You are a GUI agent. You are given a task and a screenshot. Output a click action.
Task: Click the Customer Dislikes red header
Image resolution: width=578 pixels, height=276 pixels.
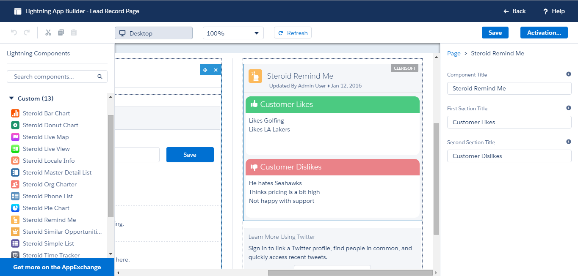332,167
